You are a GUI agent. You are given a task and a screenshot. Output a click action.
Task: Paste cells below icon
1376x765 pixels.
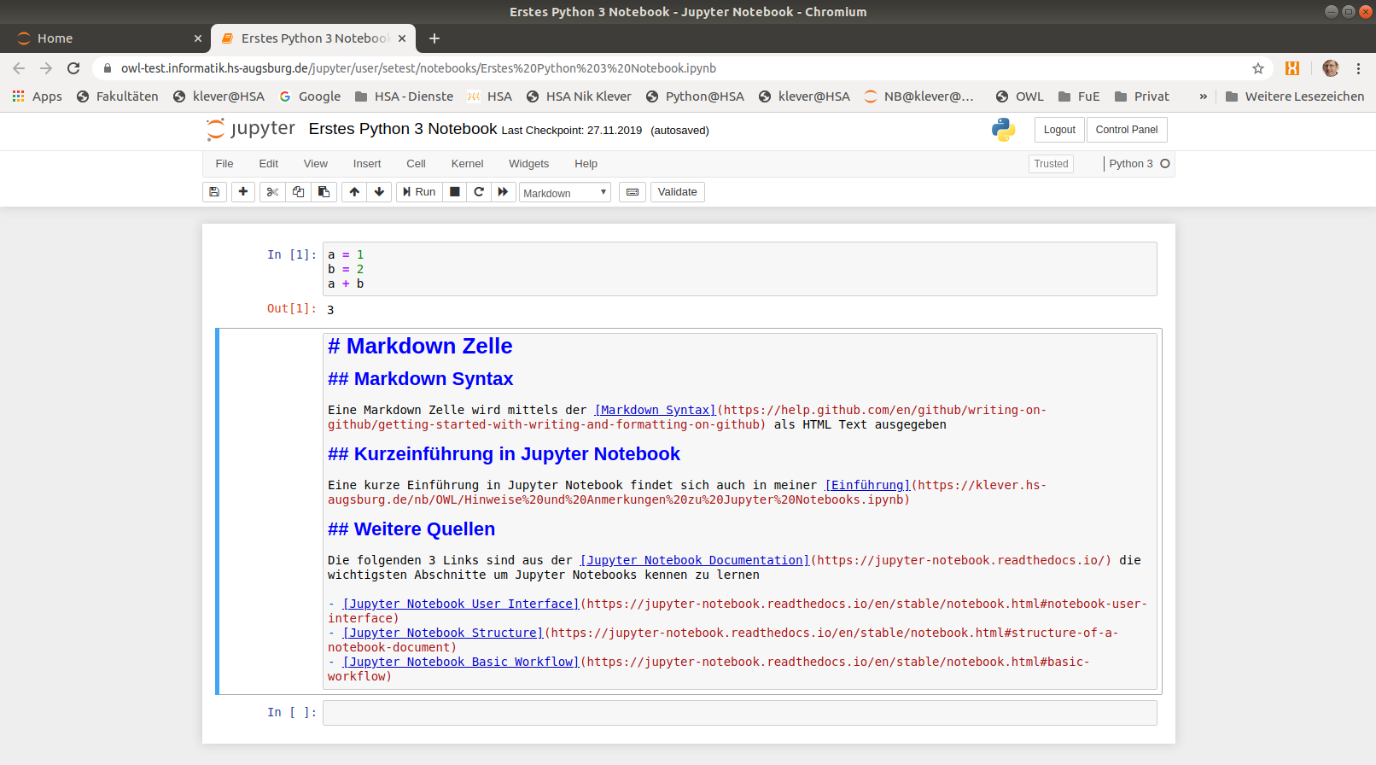pos(324,192)
